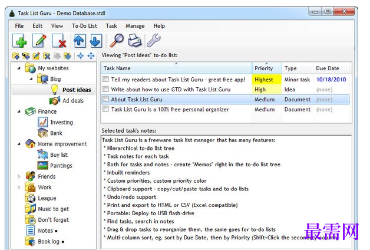Sort by the Task Name column header
This screenshot has height=250, width=370.
tap(176, 68)
